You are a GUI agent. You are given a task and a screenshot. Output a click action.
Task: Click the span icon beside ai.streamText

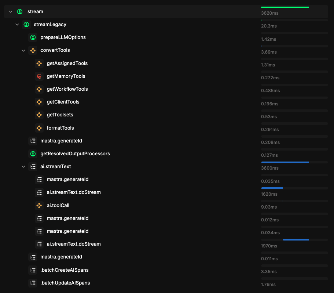pos(33,167)
